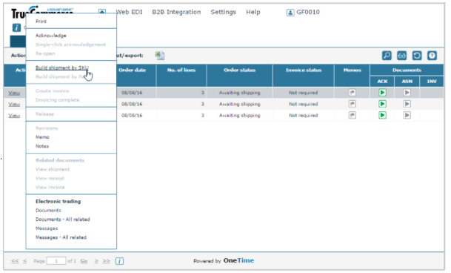Select Documents under Electronic trading
The width and height of the screenshot is (451, 273).
[x=48, y=211]
